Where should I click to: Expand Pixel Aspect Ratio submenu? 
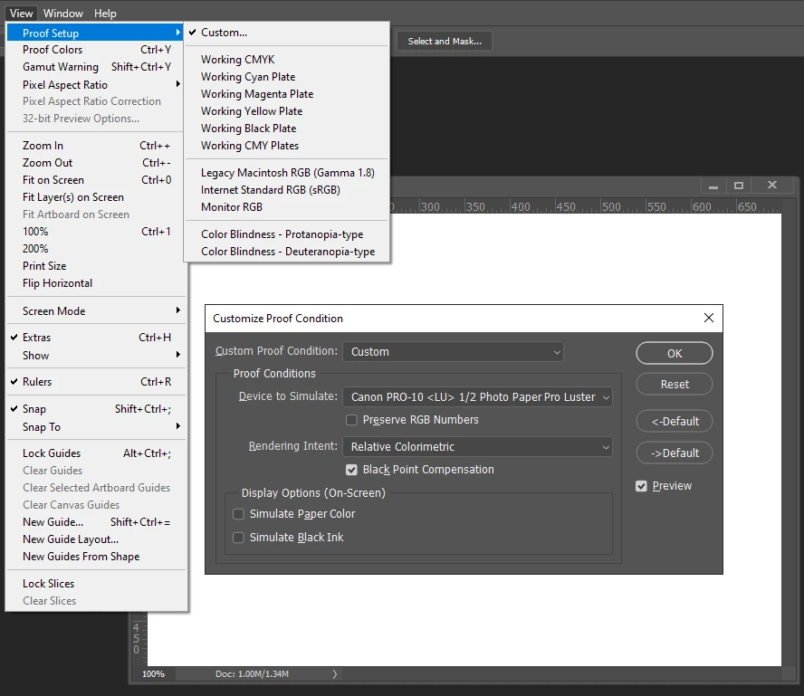point(96,84)
